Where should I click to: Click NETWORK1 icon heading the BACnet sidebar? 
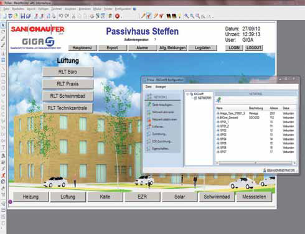(x=149, y=96)
